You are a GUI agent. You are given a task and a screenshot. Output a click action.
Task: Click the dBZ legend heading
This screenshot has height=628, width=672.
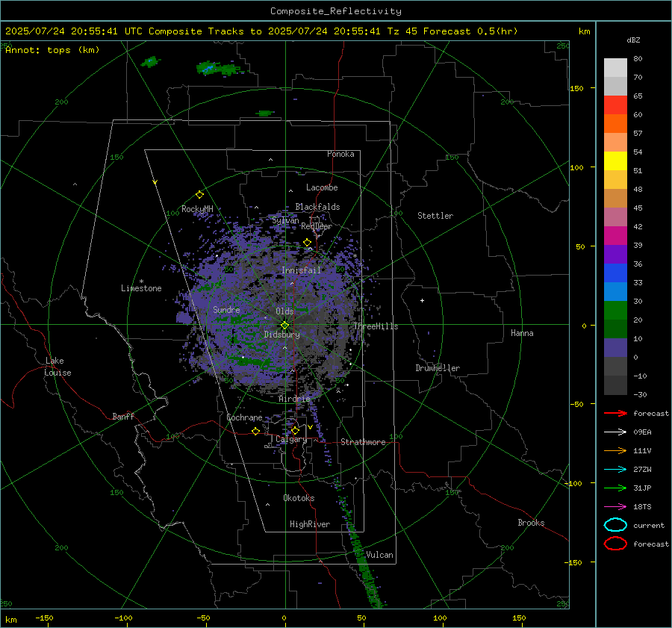coord(633,40)
